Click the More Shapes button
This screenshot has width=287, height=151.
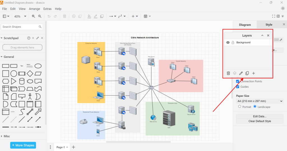pyautogui.click(x=23, y=145)
